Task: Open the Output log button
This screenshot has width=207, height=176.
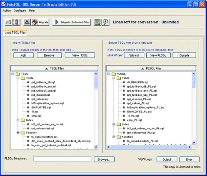Action: click(x=167, y=159)
